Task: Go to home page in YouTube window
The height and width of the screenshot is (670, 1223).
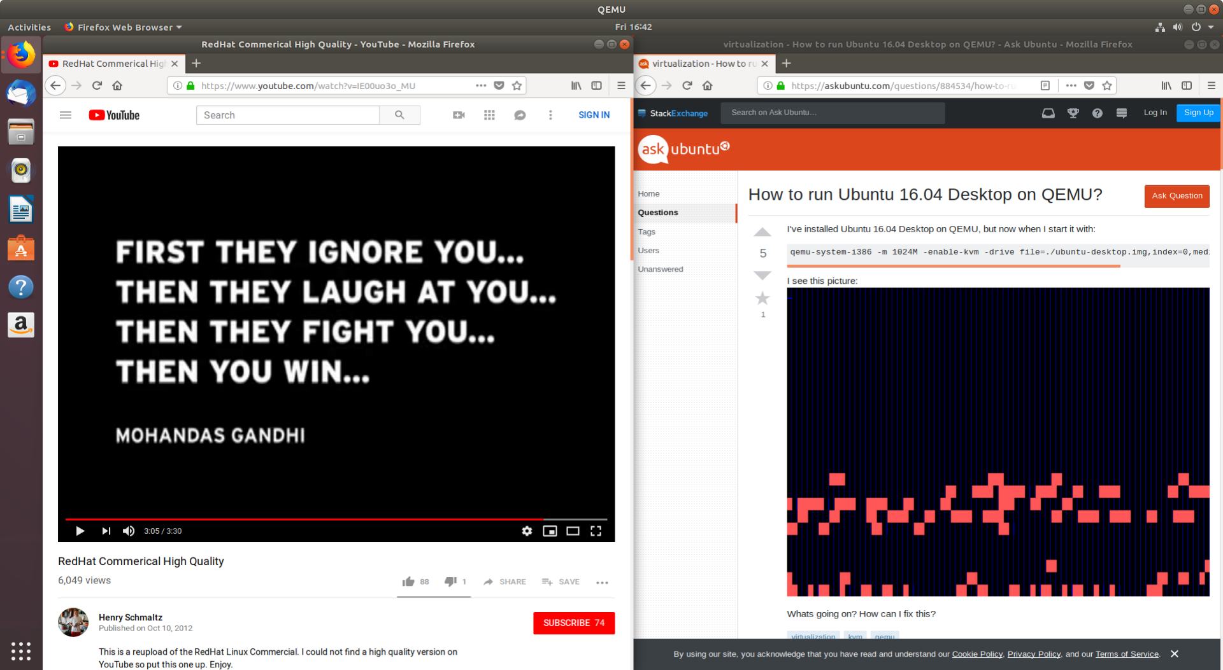Action: pos(117,85)
